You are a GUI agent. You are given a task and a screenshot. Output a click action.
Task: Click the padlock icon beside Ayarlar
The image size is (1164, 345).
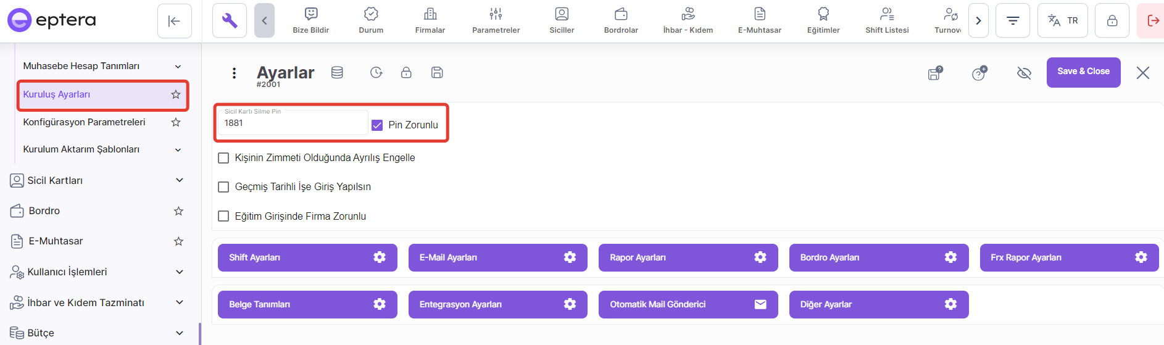[406, 73]
